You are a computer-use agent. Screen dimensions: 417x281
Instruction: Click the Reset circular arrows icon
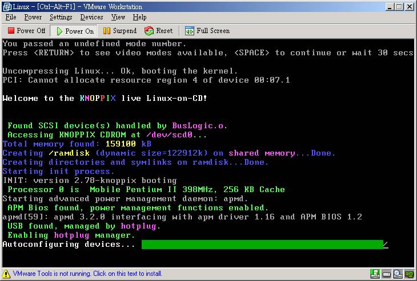click(x=149, y=31)
